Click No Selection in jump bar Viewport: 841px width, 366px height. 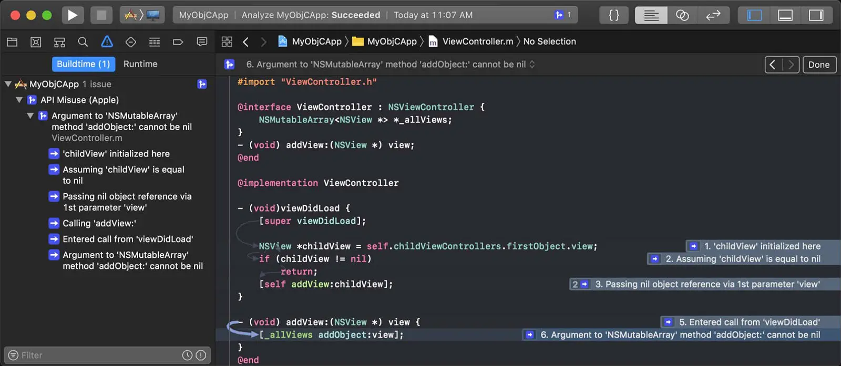point(549,41)
